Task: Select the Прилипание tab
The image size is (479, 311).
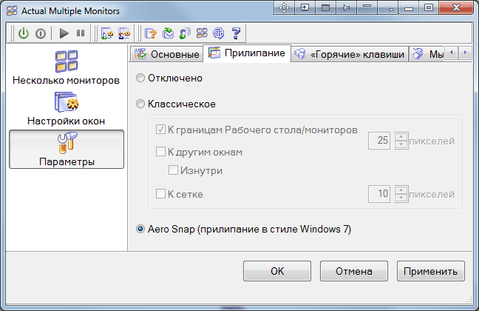Action: (247, 53)
